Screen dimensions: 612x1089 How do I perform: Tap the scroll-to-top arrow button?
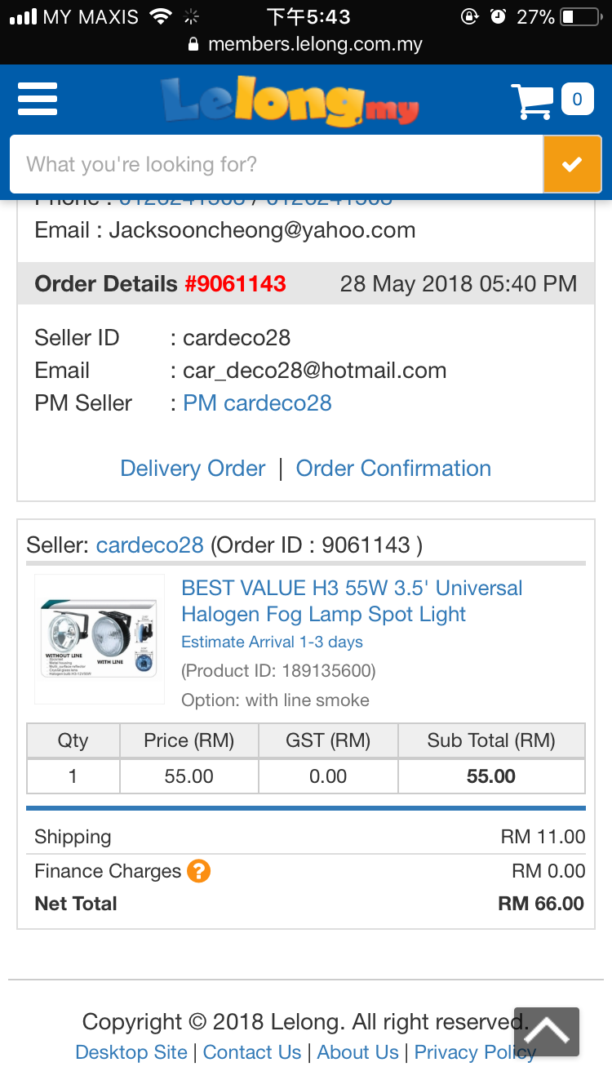(547, 1032)
